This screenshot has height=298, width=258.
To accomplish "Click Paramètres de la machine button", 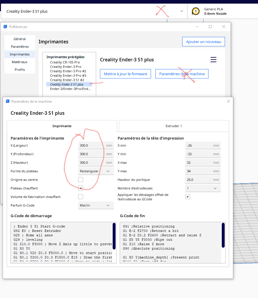I will pyautogui.click(x=182, y=74).
